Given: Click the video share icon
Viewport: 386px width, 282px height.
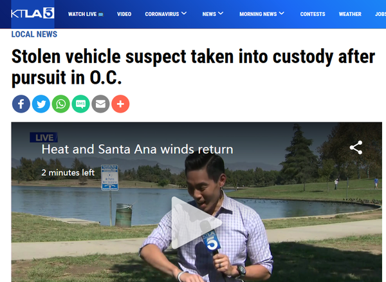Looking at the screenshot, I should (x=356, y=147).
